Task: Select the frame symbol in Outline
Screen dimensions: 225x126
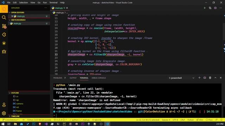Action: coord(19,111)
